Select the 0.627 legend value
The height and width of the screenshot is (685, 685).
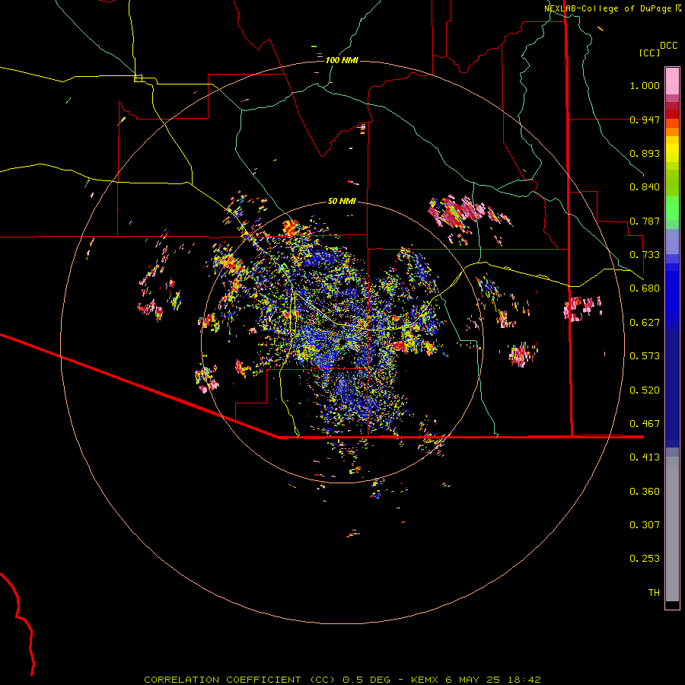[645, 323]
